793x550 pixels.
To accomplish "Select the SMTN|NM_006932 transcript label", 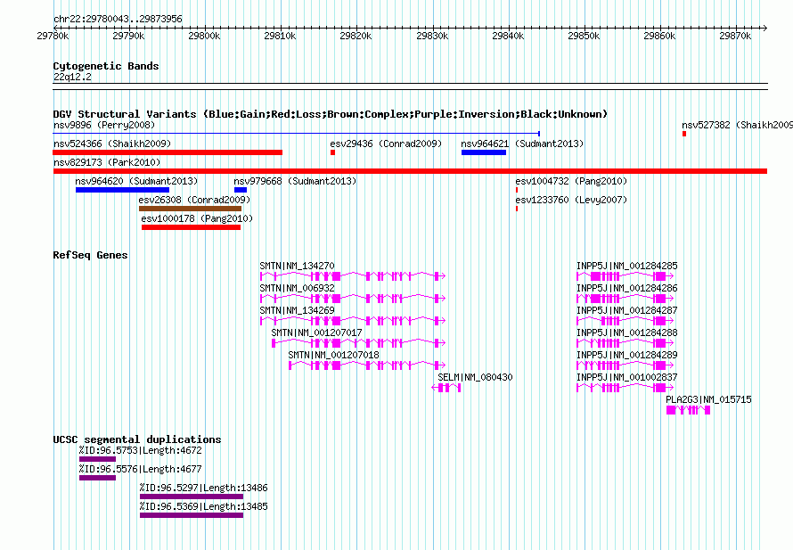I will pyautogui.click(x=297, y=288).
